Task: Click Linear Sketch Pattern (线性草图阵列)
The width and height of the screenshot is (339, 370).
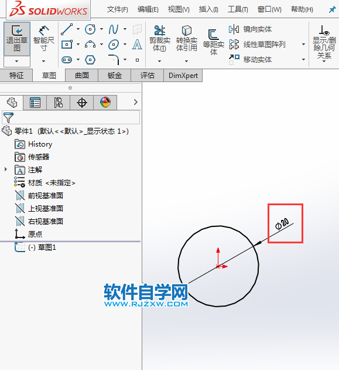Action: click(257, 45)
